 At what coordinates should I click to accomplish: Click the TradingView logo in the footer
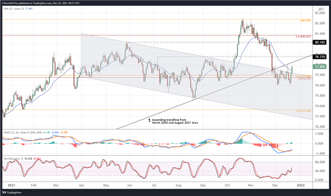[12, 192]
